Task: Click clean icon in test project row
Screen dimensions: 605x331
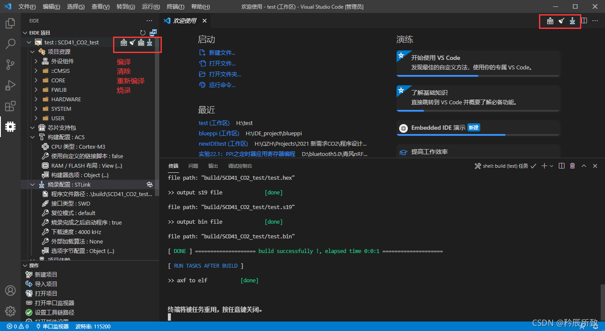Action: point(132,42)
